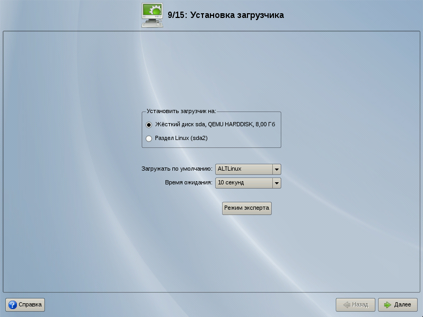Select the hard disk sda radio button
The width and height of the screenshot is (423, 317).
[x=149, y=125]
